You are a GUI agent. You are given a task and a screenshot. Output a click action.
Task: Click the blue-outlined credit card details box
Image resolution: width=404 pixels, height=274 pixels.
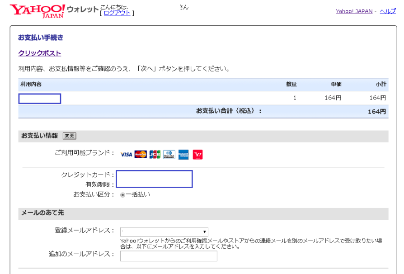point(154,179)
